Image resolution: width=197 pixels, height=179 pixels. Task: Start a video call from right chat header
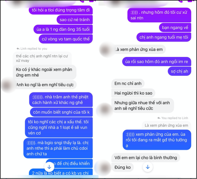[x=191, y=1]
